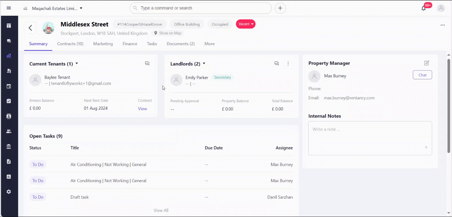The width and height of the screenshot is (452, 217).
Task: Open the calendar icon in sidebar
Action: click(x=9, y=86)
